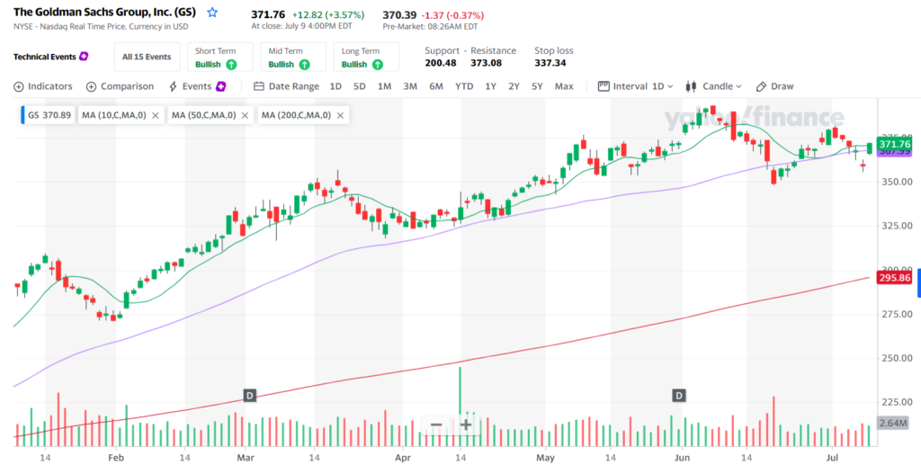Viewport: 921px width, 465px height.
Task: Select the 1Y range
Action: click(490, 86)
